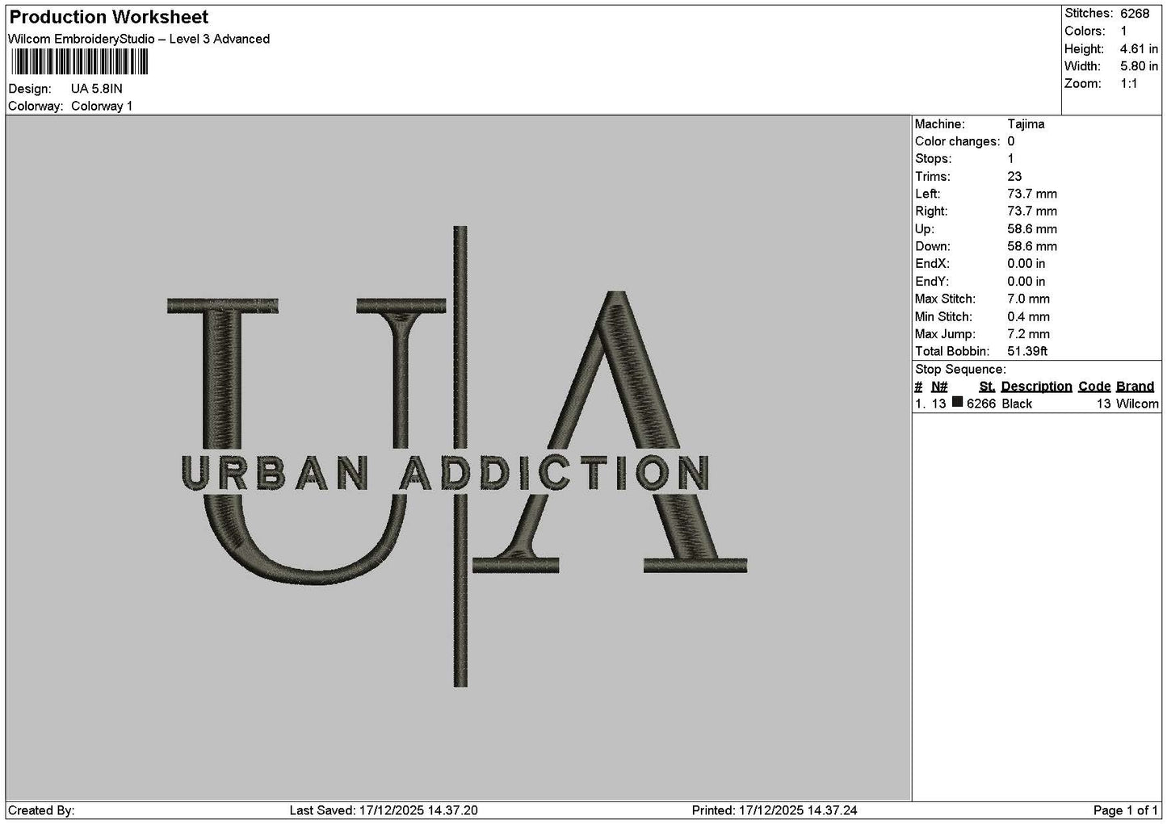Click the N# column header

[939, 387]
